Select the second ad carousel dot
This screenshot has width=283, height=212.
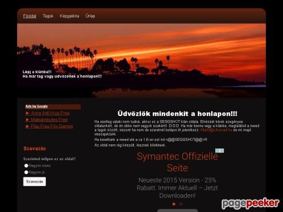181,204
